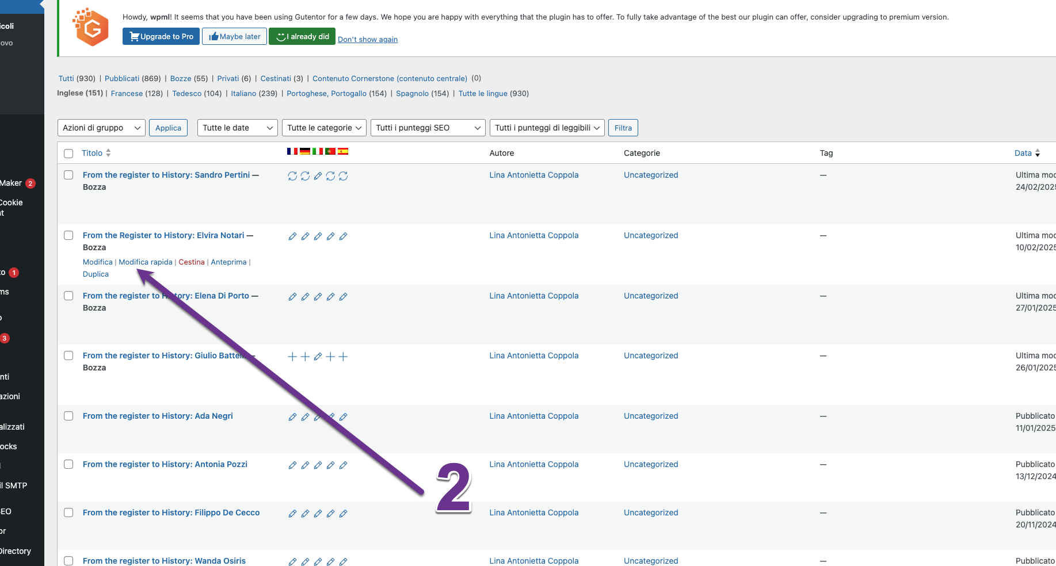1056x566 pixels.
Task: Edit German translation of Elvira Notari post
Action: [305, 236]
